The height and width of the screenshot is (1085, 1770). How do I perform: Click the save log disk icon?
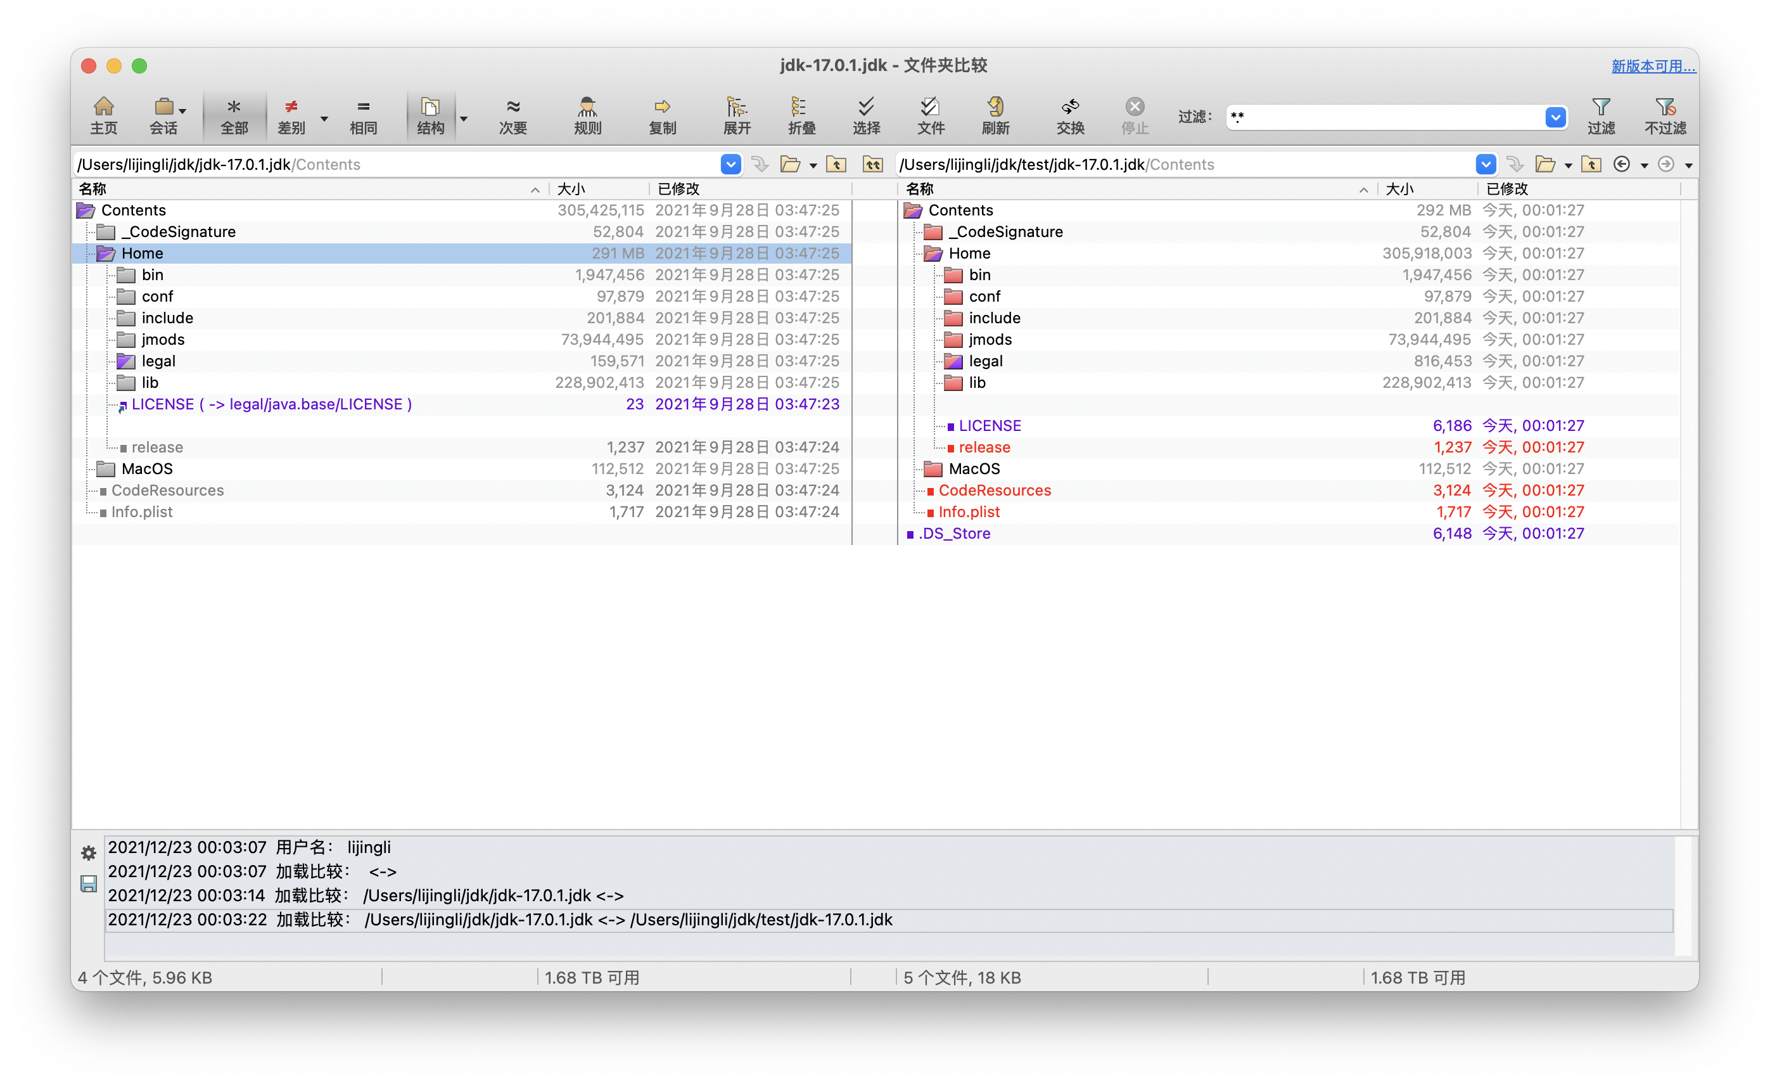88,884
